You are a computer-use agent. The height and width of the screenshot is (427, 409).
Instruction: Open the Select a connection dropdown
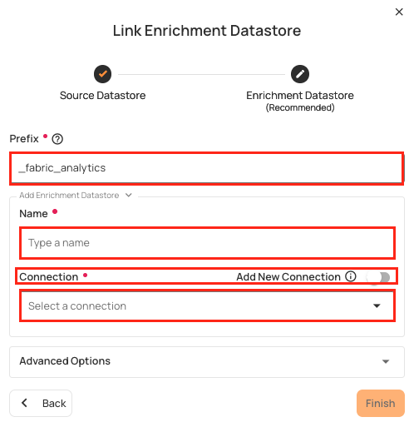207,305
